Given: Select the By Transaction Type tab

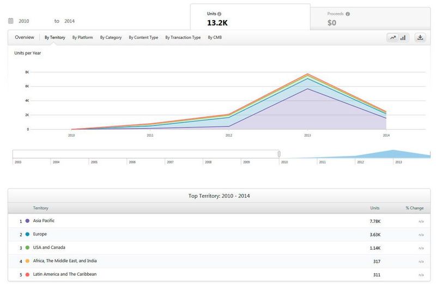Looking at the screenshot, I should point(183,38).
